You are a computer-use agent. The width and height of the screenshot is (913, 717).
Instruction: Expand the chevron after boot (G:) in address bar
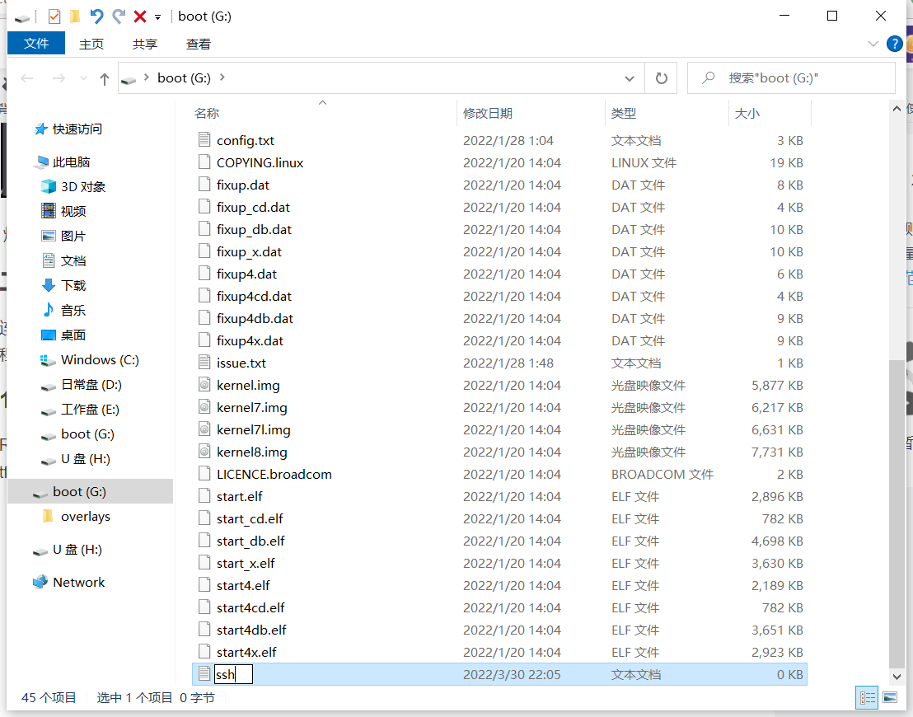pyautogui.click(x=222, y=77)
